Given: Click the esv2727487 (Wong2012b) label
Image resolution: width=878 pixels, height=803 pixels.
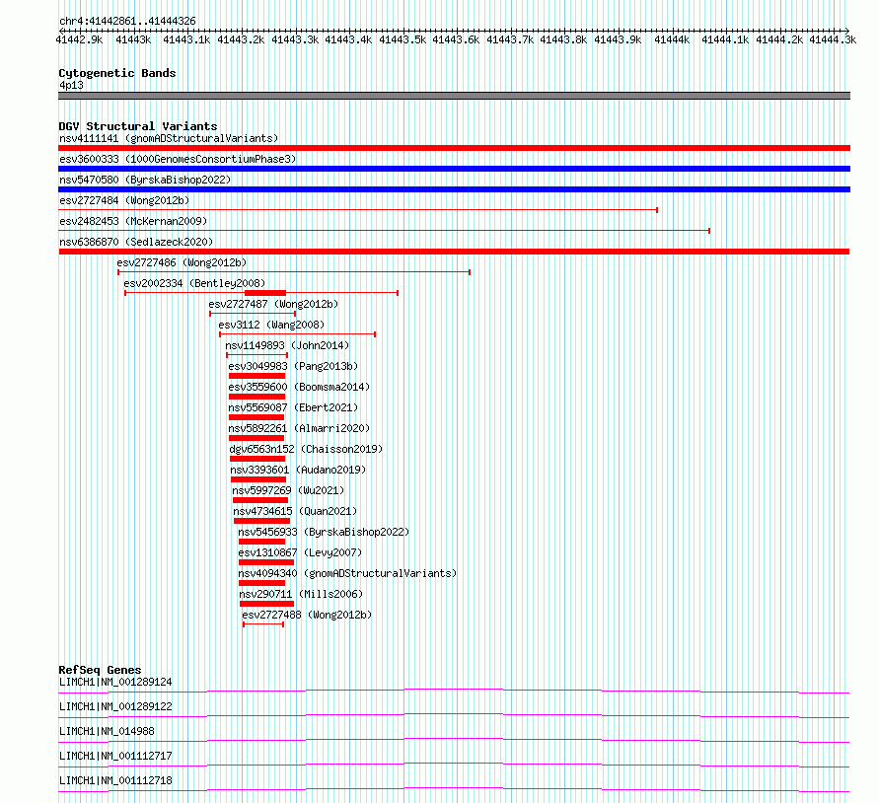Looking at the screenshot, I should coord(273,304).
